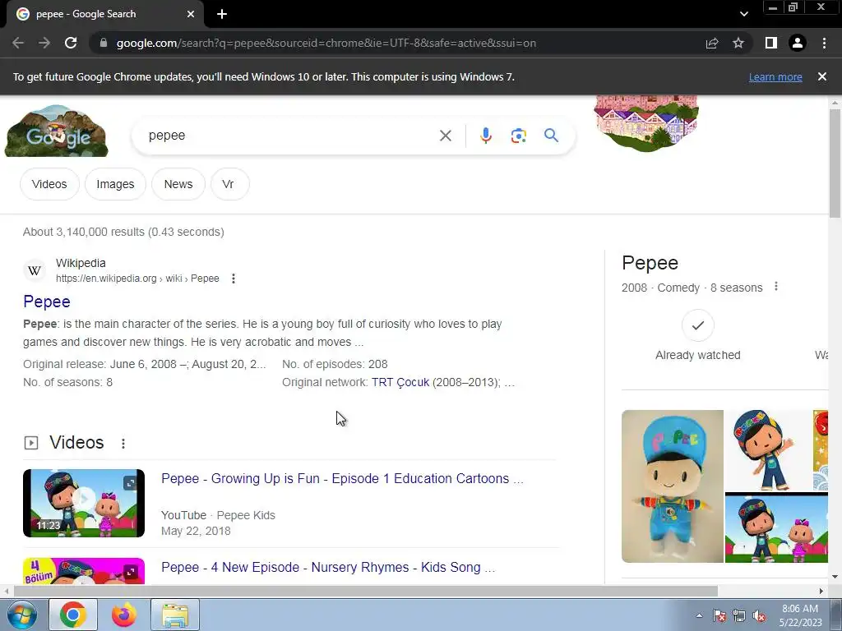Close the pepee Google Search tab
842x631 pixels.
(191, 14)
